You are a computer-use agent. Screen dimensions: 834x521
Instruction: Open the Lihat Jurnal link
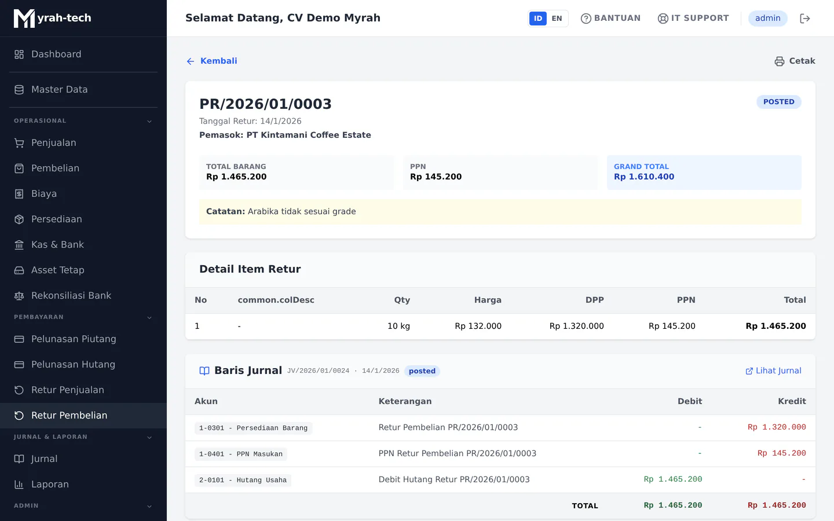pyautogui.click(x=773, y=371)
